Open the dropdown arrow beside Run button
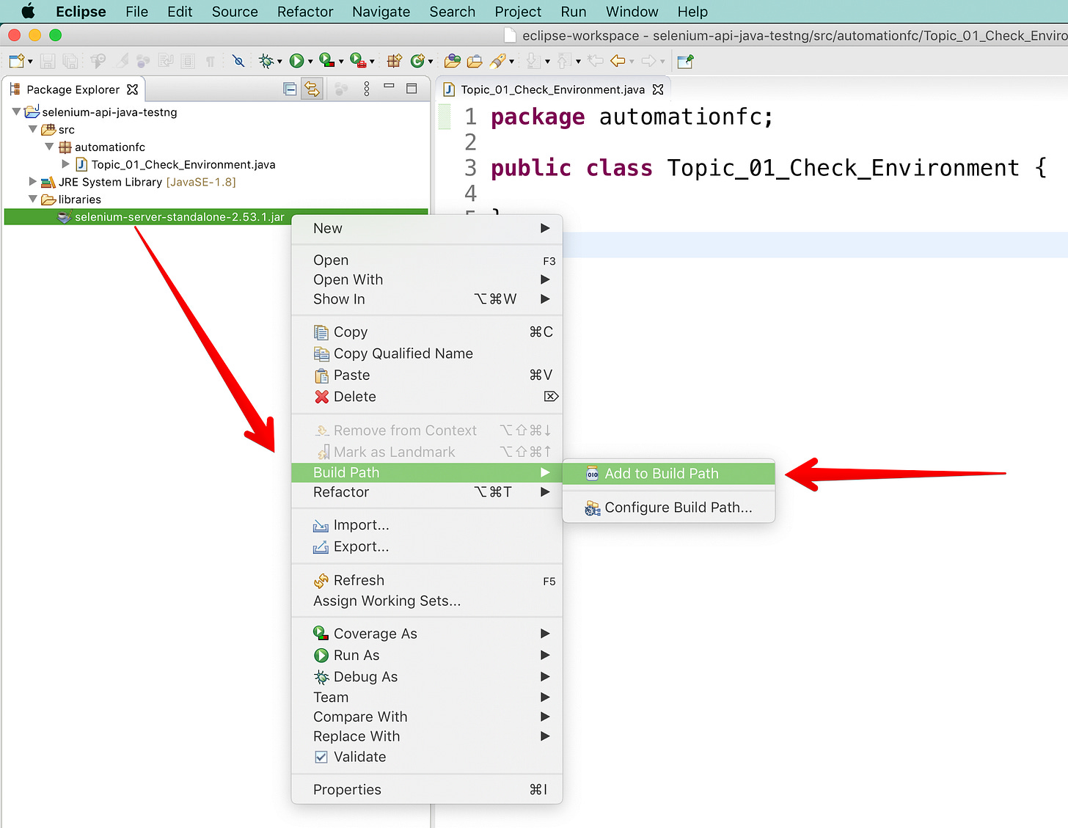The width and height of the screenshot is (1068, 828). [x=310, y=62]
